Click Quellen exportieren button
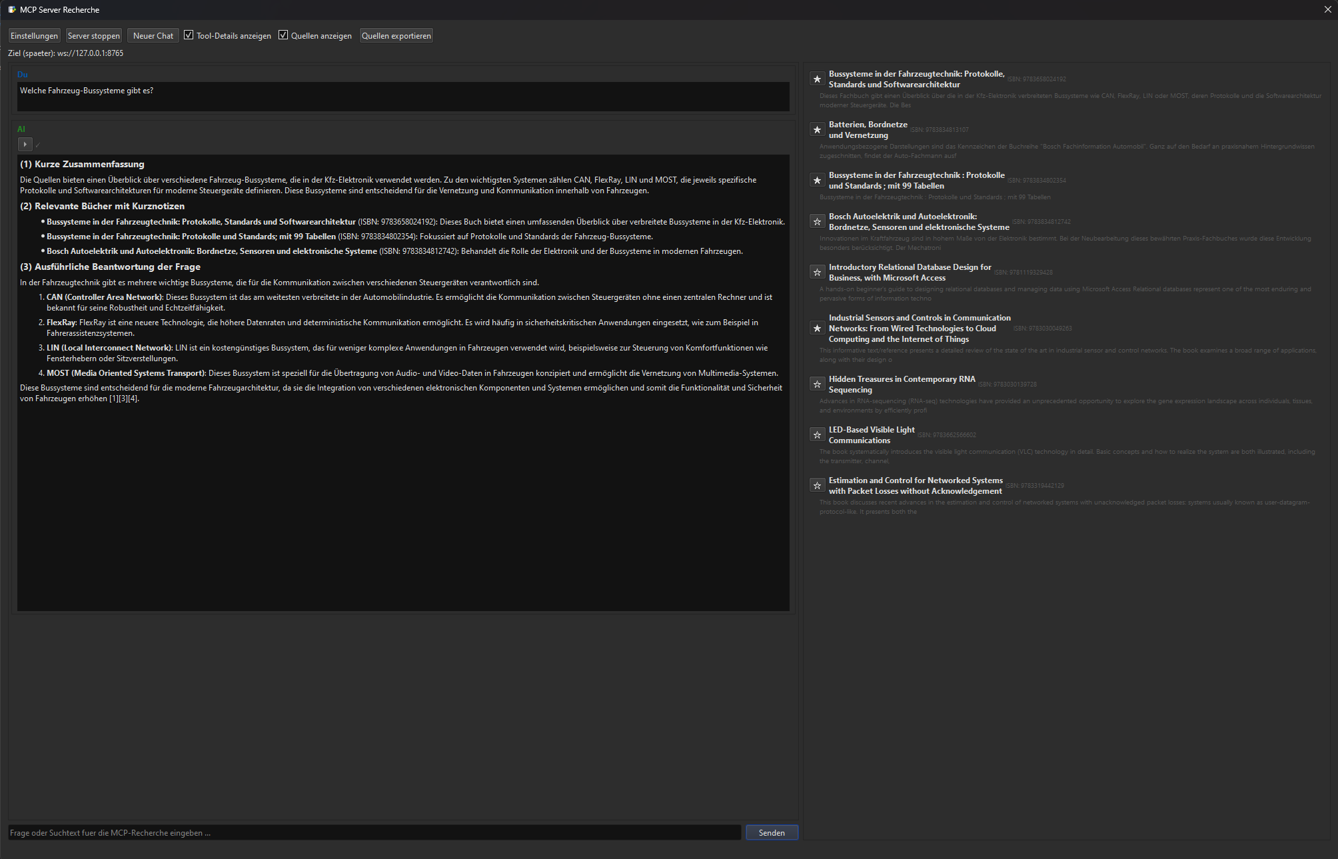Screen dimensions: 1338x859 [x=396, y=36]
